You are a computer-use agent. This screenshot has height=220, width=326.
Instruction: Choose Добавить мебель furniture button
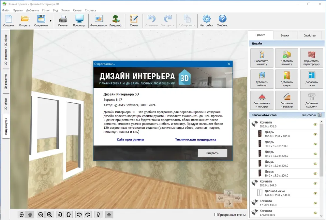[x=262, y=79]
